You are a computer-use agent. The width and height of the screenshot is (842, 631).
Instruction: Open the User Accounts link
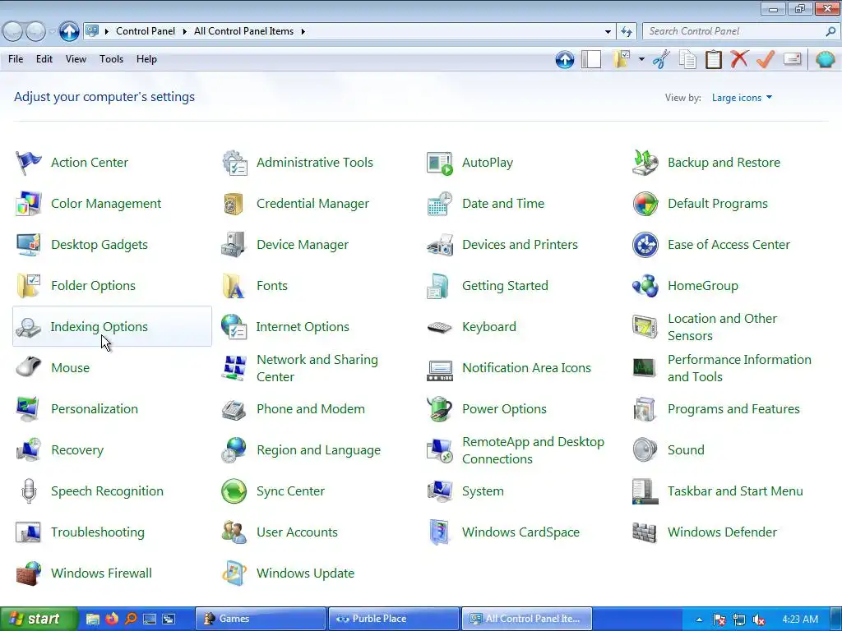point(297,532)
